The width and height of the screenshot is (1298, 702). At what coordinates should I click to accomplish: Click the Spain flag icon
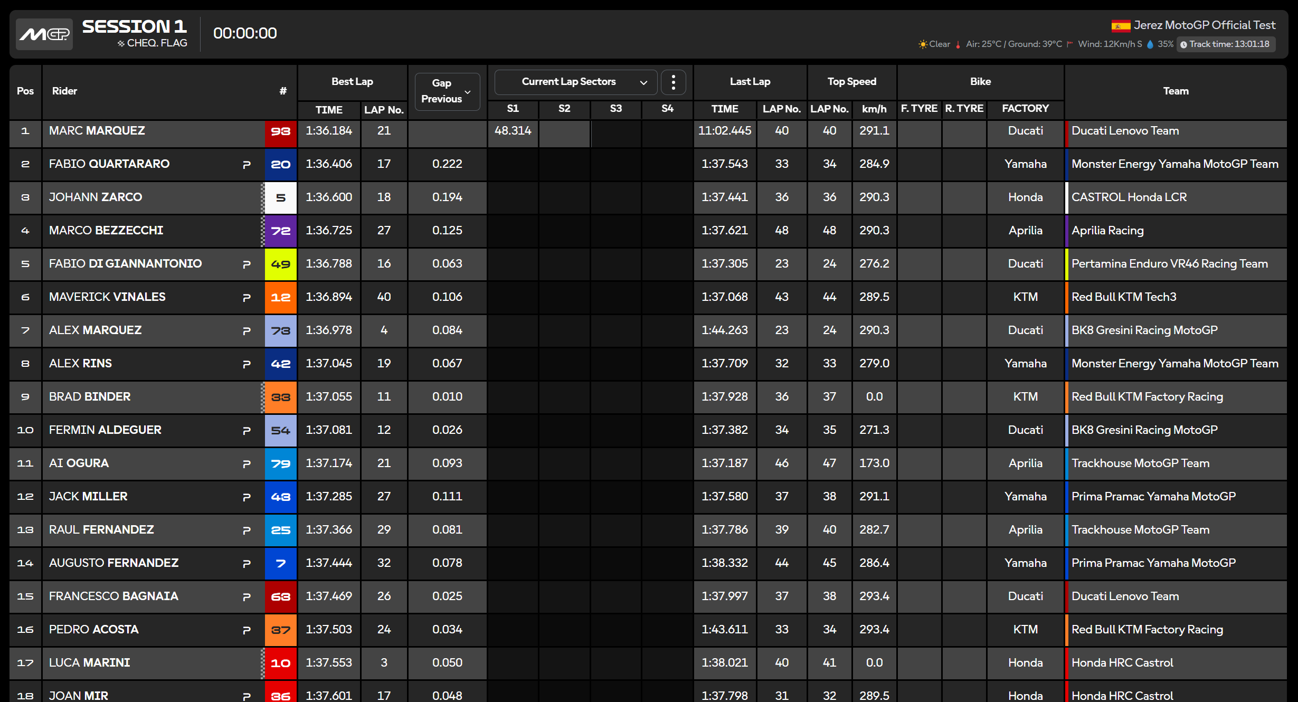coord(1120,25)
